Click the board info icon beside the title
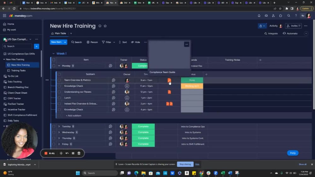Viewport: 315px width, 177px height. pos(100,26)
